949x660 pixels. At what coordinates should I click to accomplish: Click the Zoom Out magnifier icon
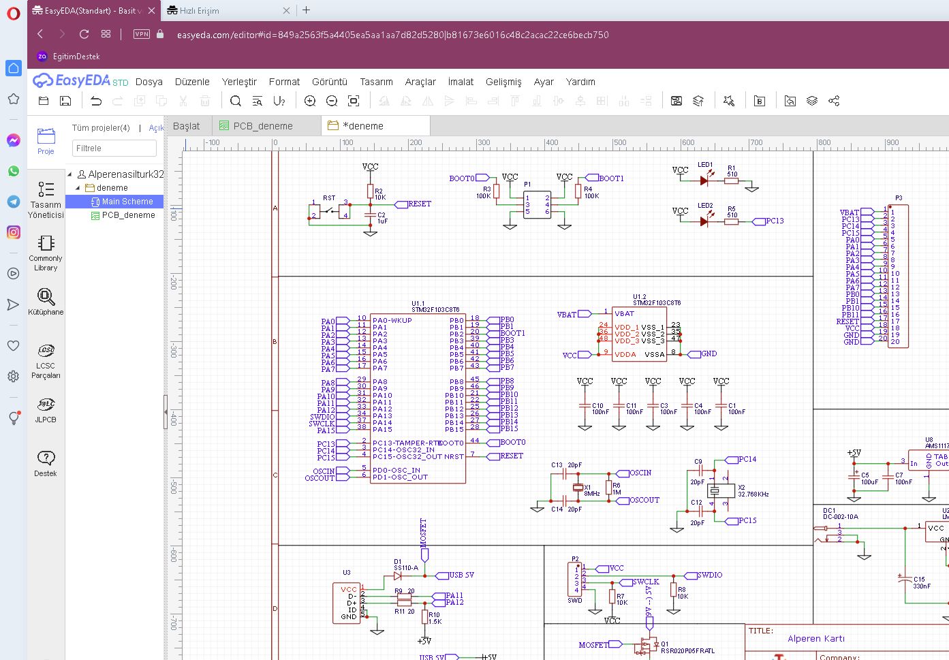(332, 101)
